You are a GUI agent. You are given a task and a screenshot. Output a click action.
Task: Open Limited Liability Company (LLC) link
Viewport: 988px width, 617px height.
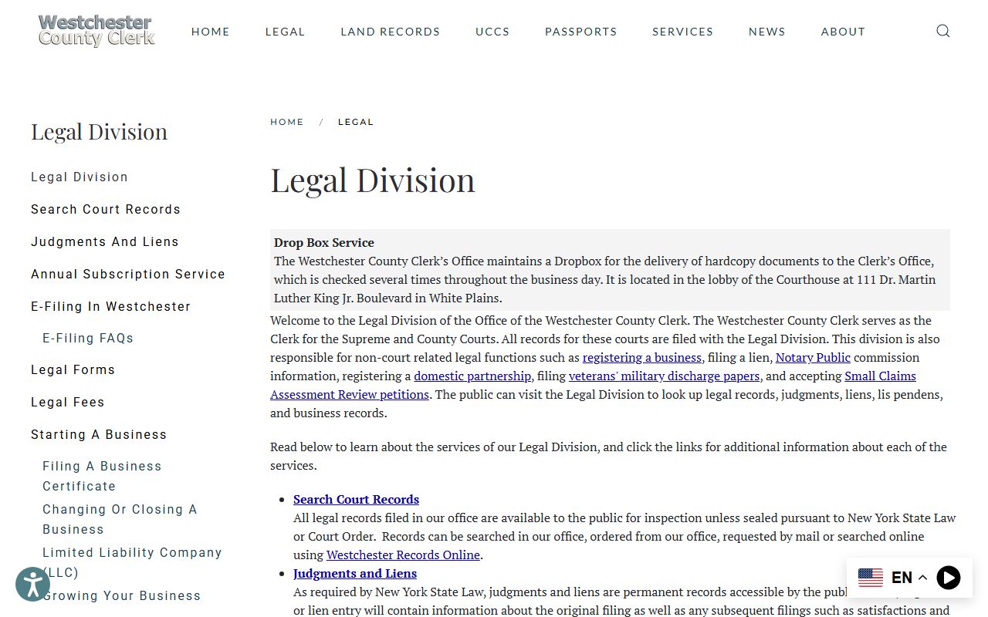point(132,562)
